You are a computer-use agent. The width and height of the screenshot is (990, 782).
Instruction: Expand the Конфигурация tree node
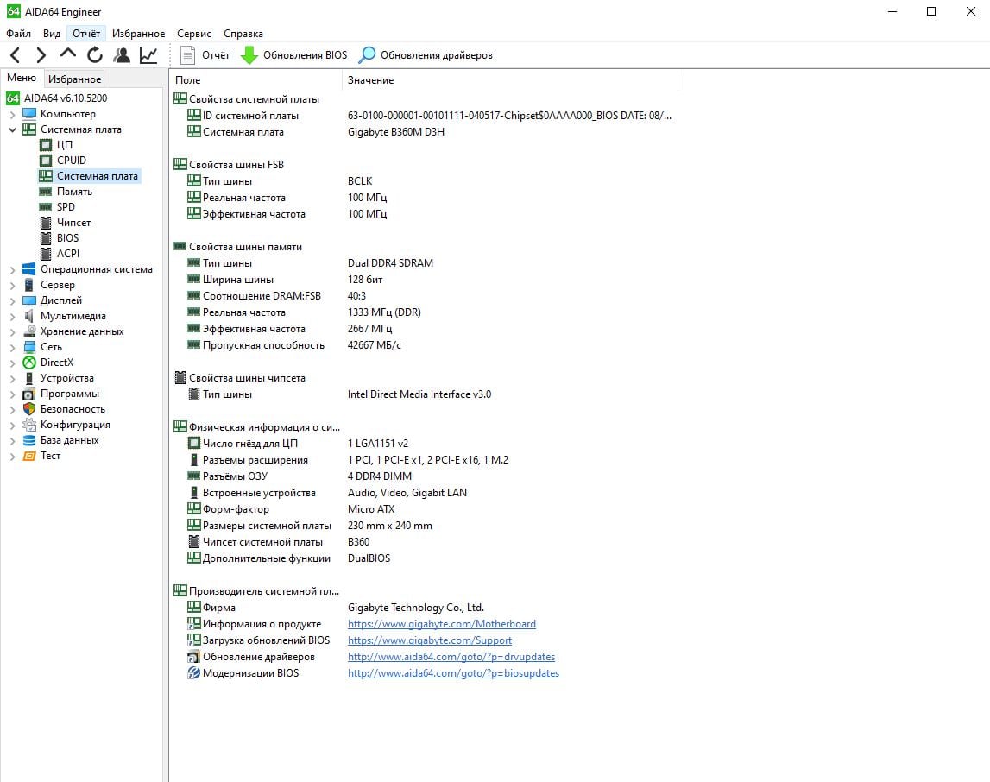click(x=13, y=426)
